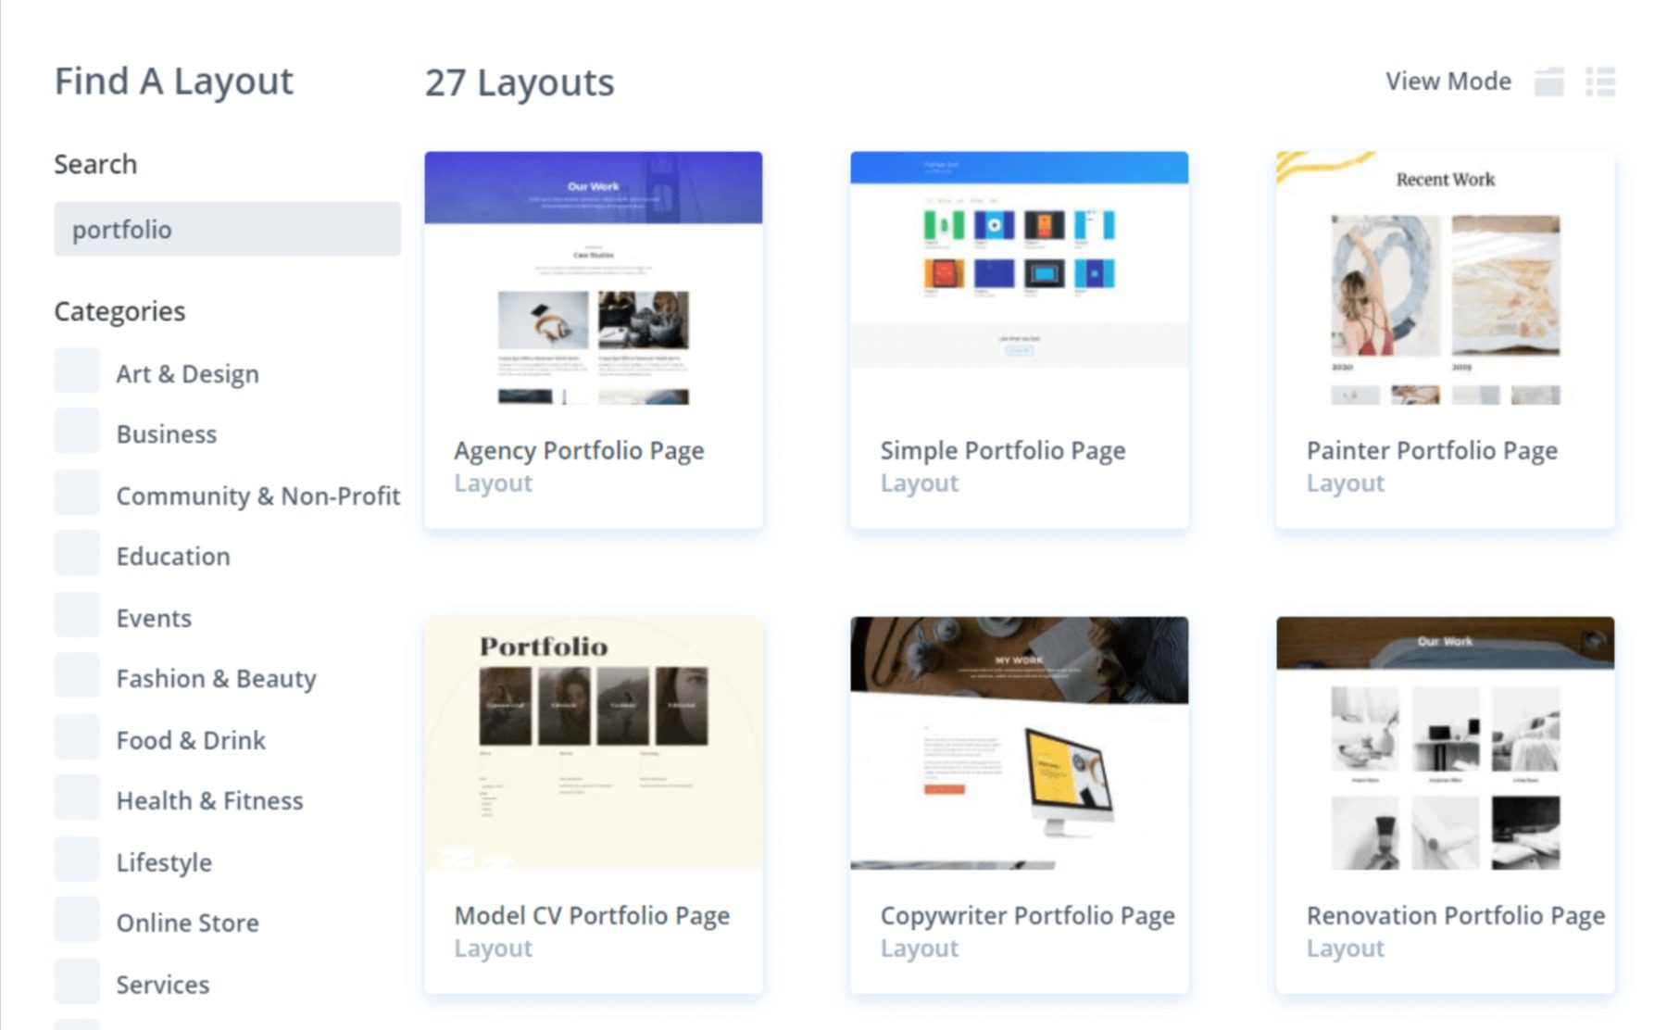This screenshot has width=1667, height=1030.
Task: Enable the Art & Design category filter
Action: click(x=78, y=371)
